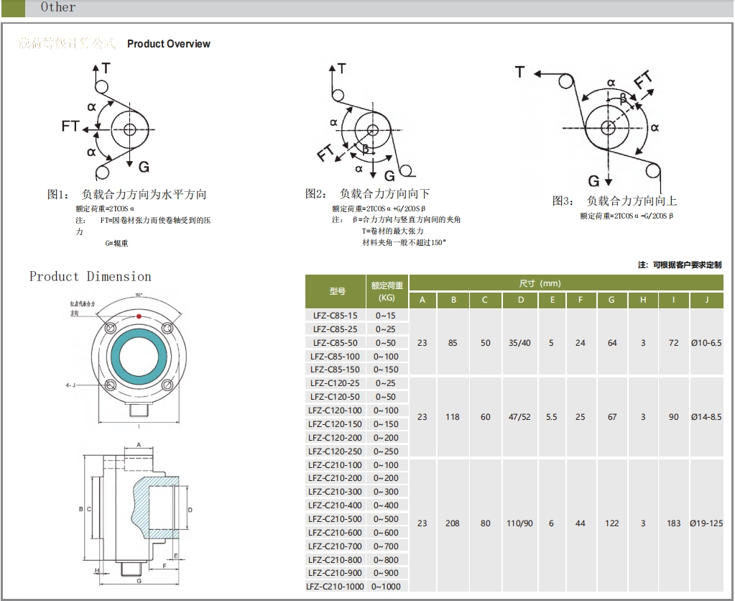Click the 可根据客户要求定制 note above table
This screenshot has height=601, width=735.
coord(679,265)
